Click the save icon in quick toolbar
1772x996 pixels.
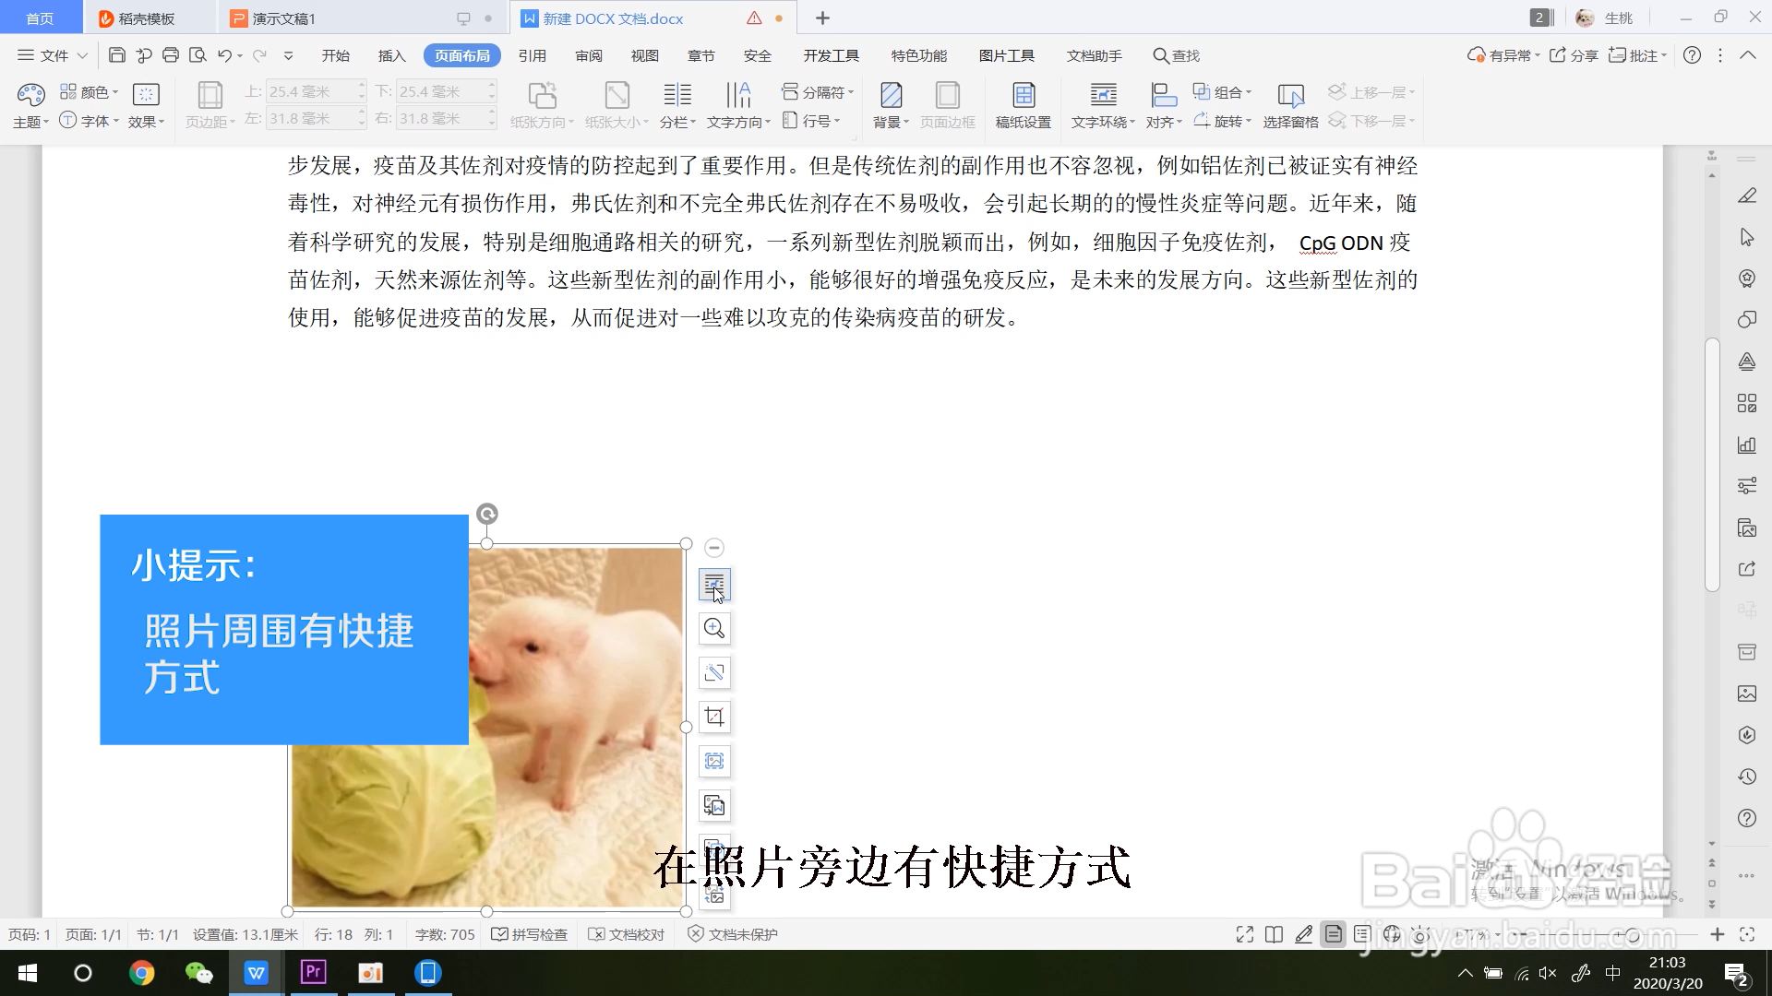tap(116, 55)
